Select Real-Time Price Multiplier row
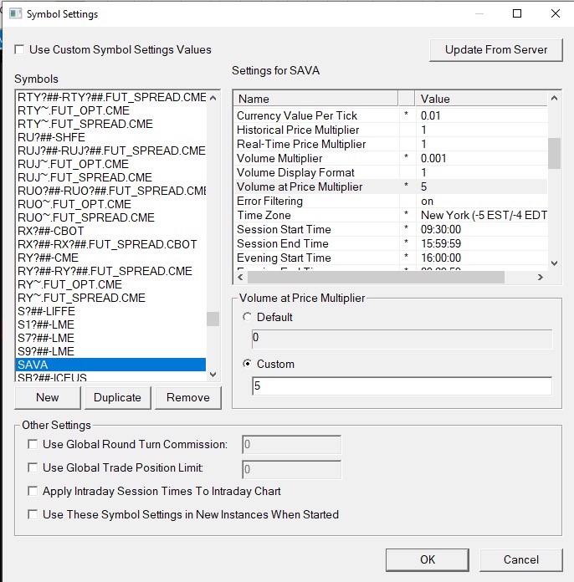This screenshot has height=582, width=574. coord(391,144)
